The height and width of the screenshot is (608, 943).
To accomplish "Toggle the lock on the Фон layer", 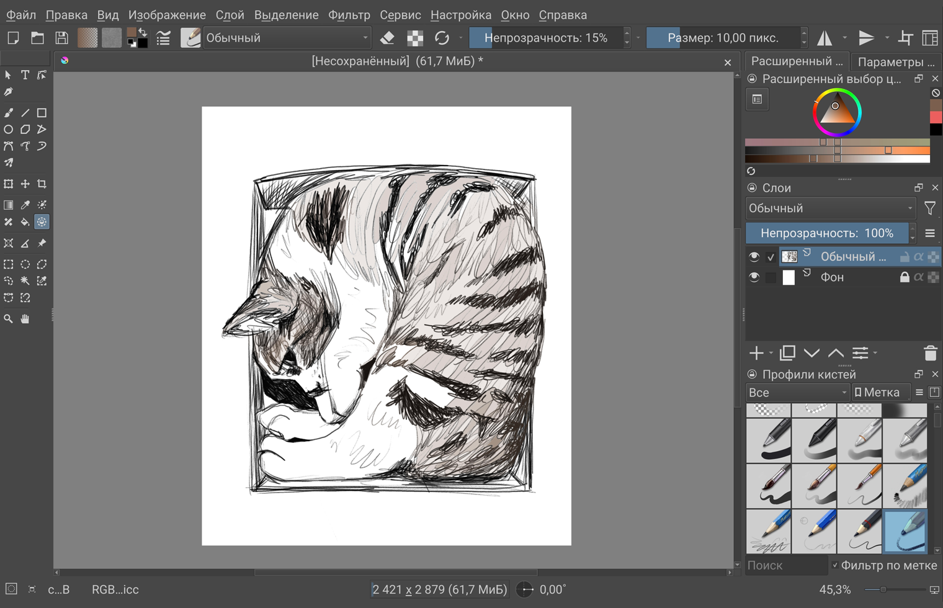I will [x=904, y=277].
